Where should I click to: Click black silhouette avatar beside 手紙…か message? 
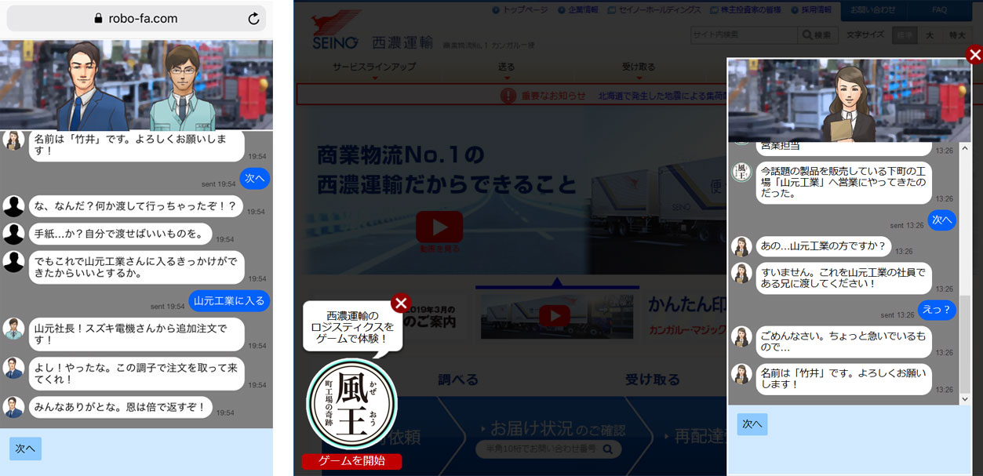[x=13, y=234]
